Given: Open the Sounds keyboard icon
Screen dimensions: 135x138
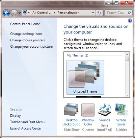Looking at the screenshot, I should 105,110.
